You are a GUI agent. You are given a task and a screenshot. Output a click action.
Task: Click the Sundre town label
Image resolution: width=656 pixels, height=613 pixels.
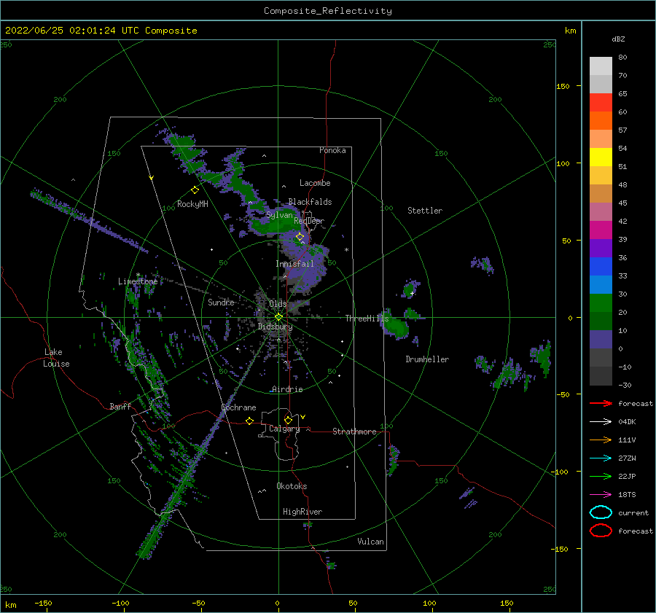tap(221, 302)
